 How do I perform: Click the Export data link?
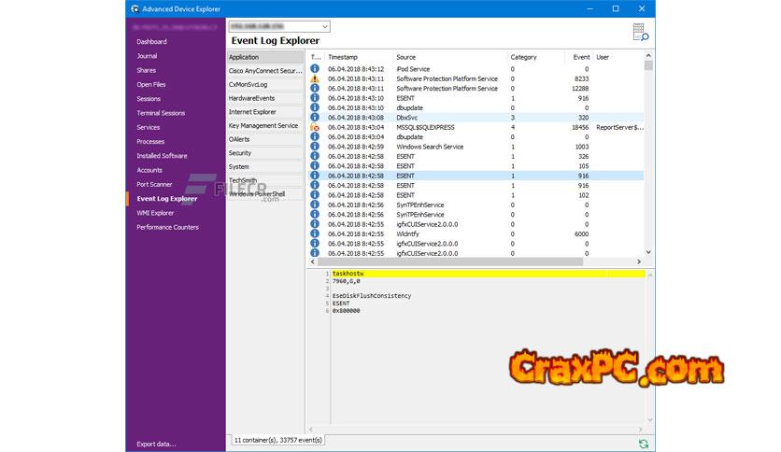[156, 444]
